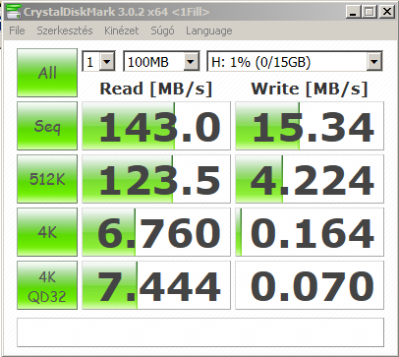Image resolution: width=399 pixels, height=357 pixels.
Task: Click the Seq read result 143.0
Action: tap(156, 126)
